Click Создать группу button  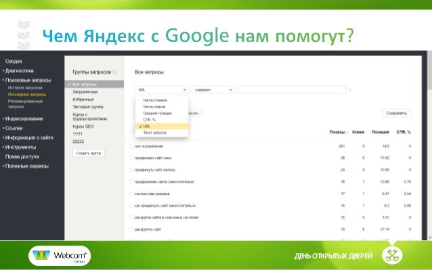click(x=89, y=153)
